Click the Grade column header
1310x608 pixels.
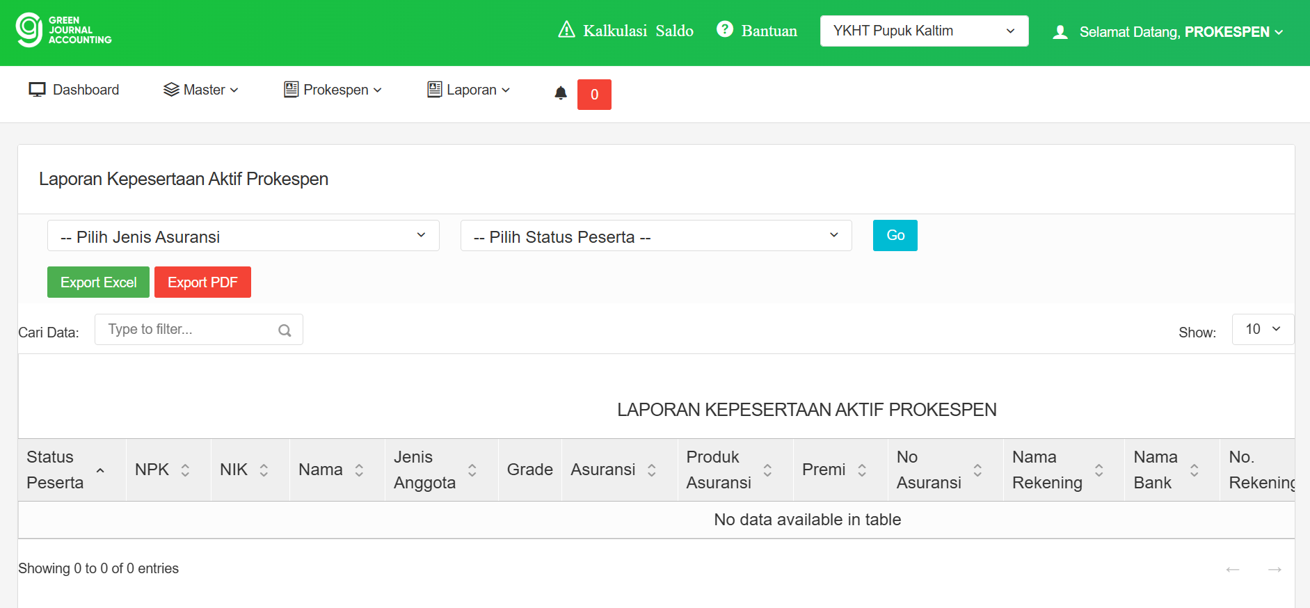[529, 470]
